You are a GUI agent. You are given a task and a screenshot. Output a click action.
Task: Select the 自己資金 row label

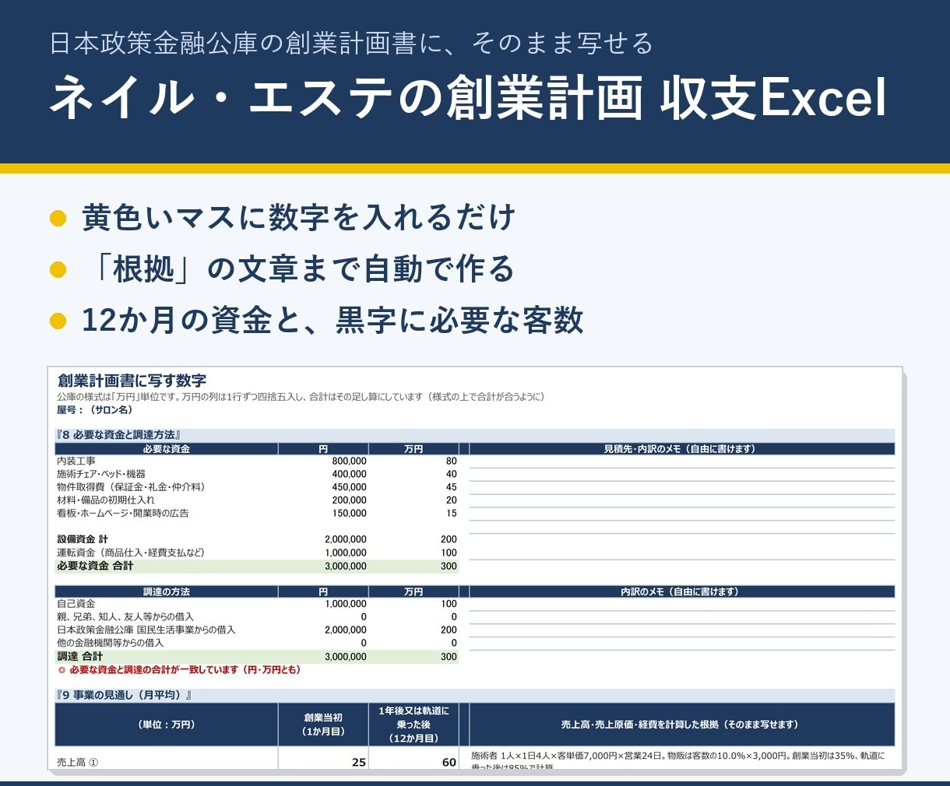point(76,604)
